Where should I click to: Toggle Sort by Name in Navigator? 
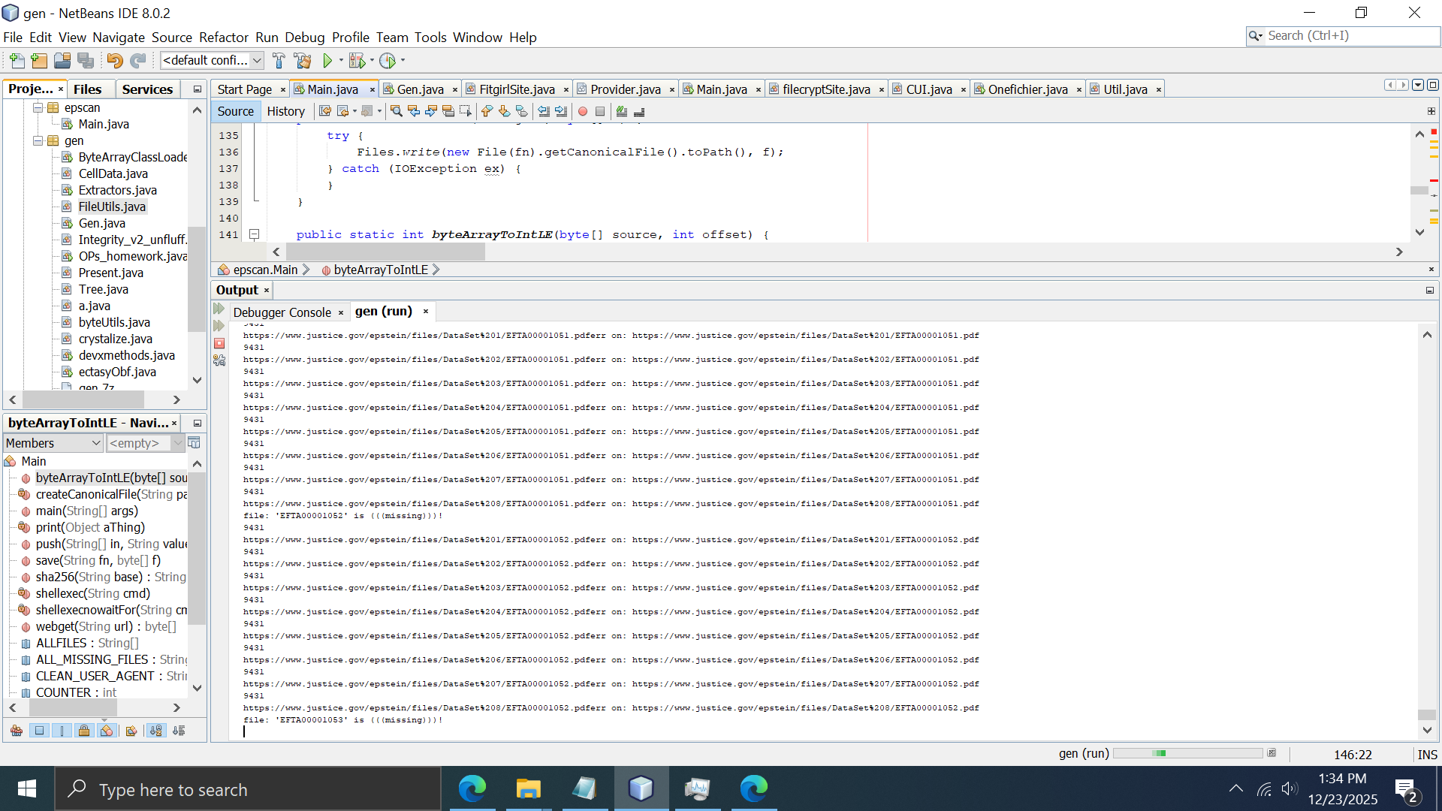click(x=156, y=731)
